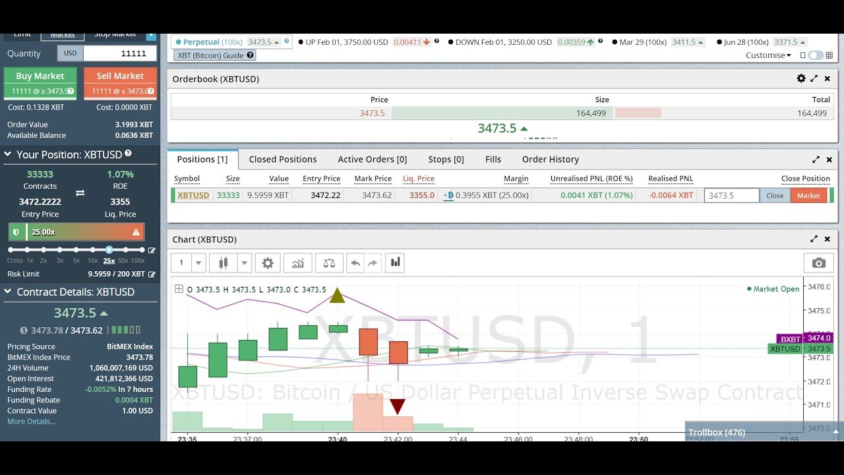Open Stops [0] tab
This screenshot has height=475, width=844.
[446, 159]
